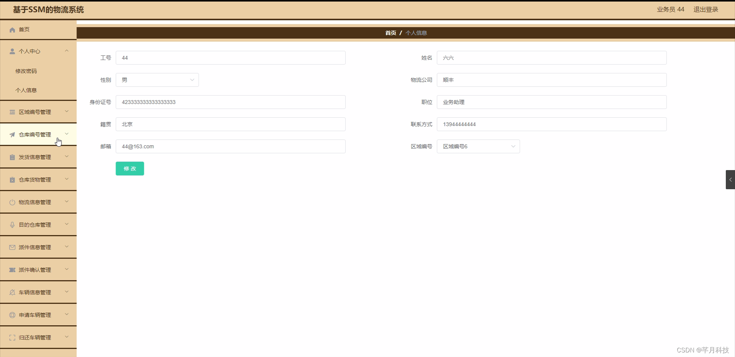Click the right-edge panel collapse arrow
Screen dimensions: 735x357
coord(730,179)
